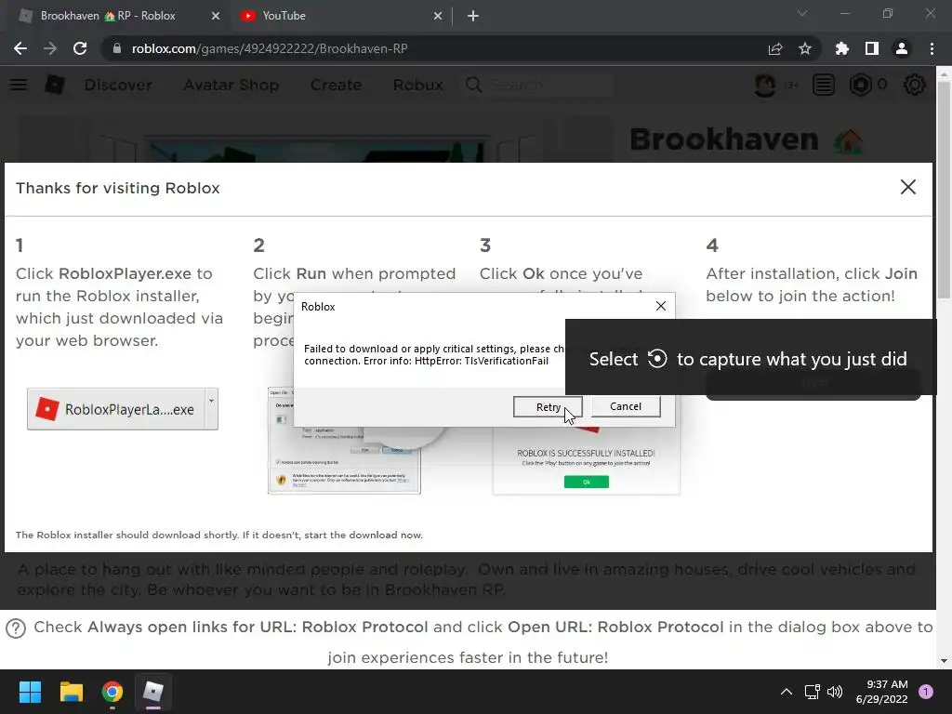Bookmark this page with the star
952x714 pixels.
[x=805, y=48]
